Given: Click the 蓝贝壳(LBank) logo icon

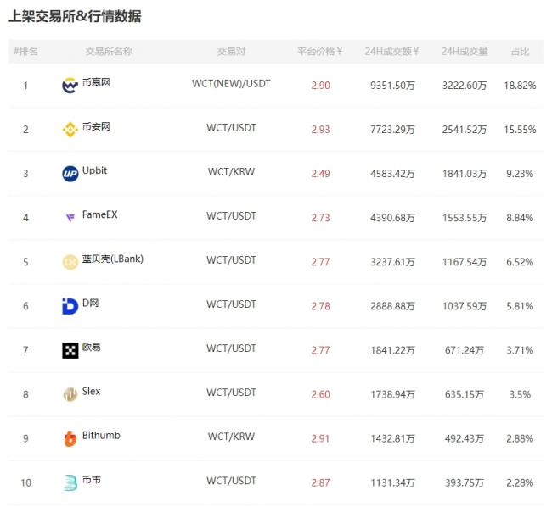Looking at the screenshot, I should (70, 262).
